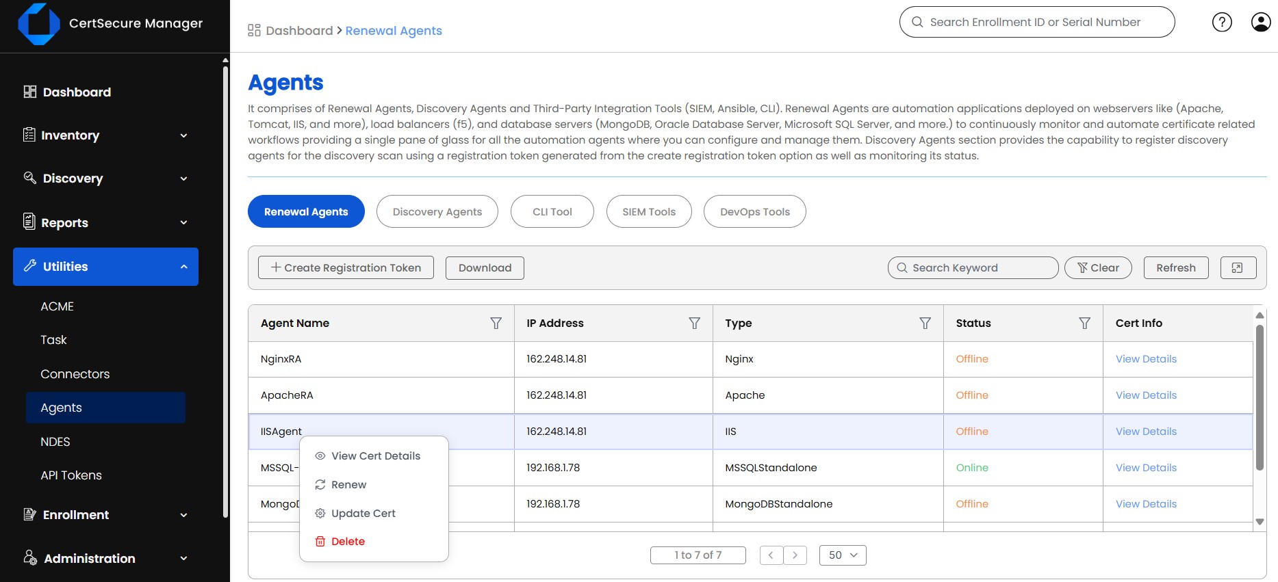Open Agents under Utilities
The image size is (1278, 582).
click(105, 408)
